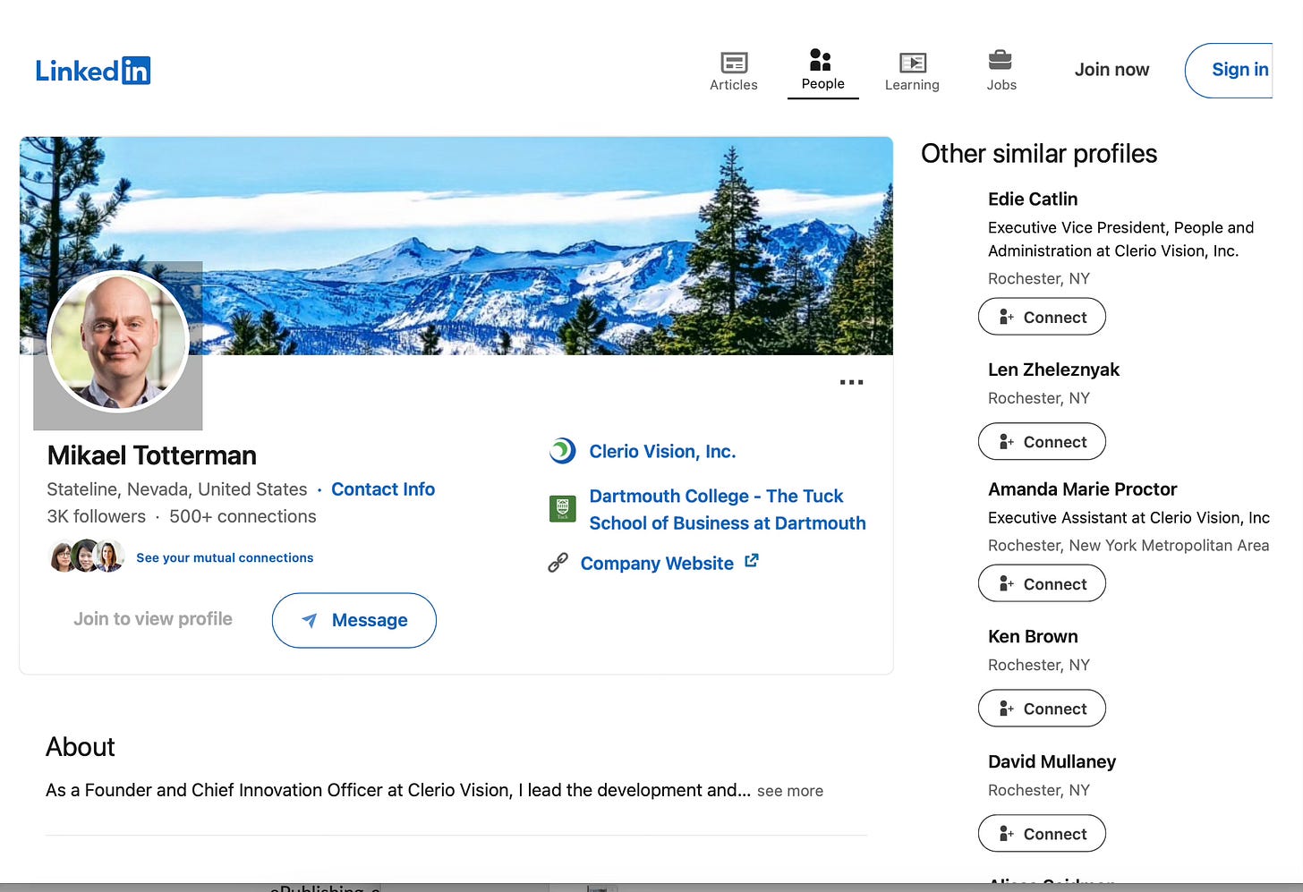Viewport: 1303px width, 892px height.
Task: Click Mikael Totterman name heading
Action: click(152, 455)
